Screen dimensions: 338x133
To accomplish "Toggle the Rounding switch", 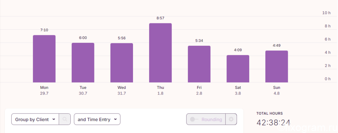I will point(194,119).
